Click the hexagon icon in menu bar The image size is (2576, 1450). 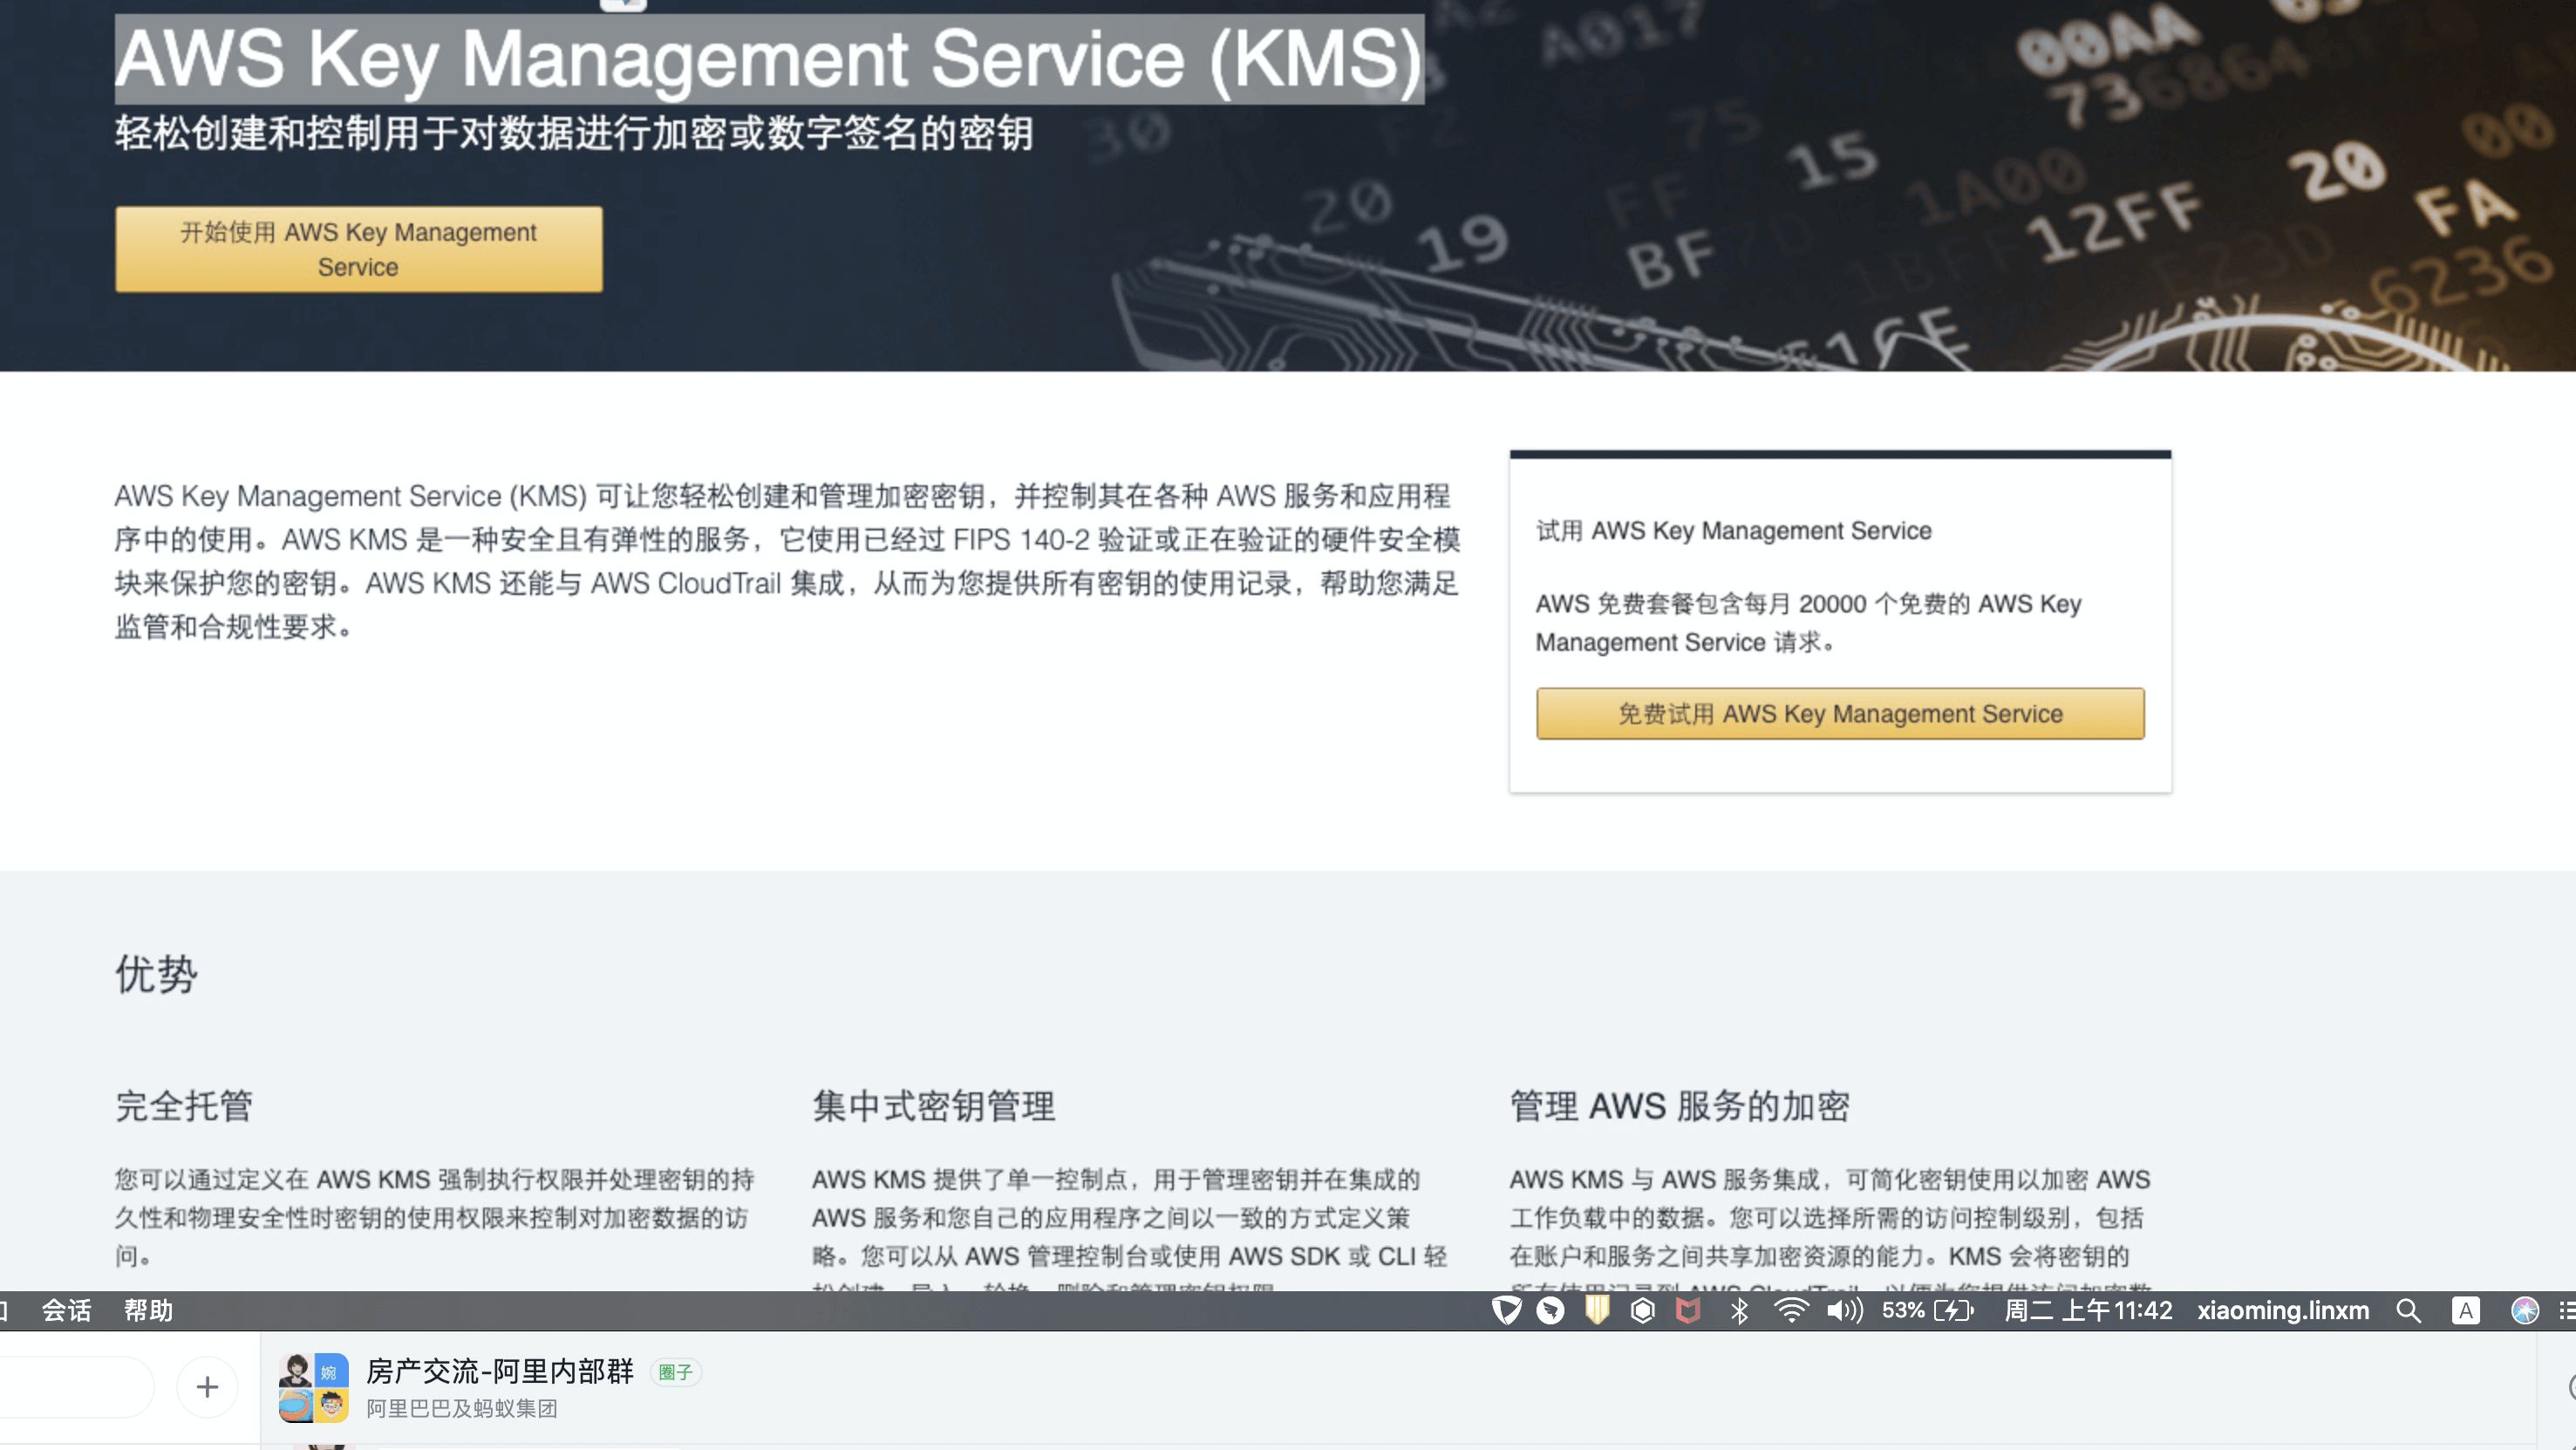click(1642, 1310)
